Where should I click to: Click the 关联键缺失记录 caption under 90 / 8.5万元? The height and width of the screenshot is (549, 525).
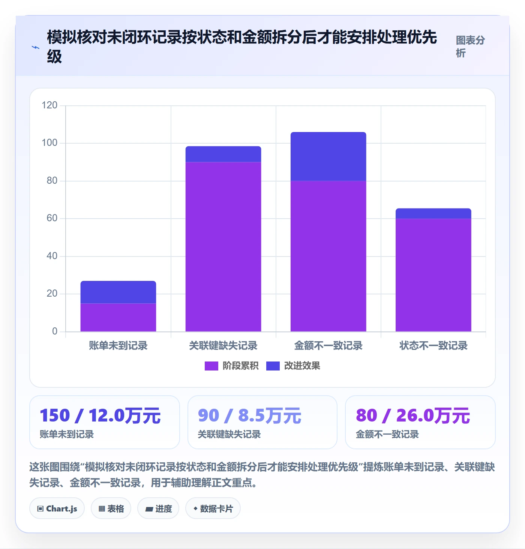229,435
